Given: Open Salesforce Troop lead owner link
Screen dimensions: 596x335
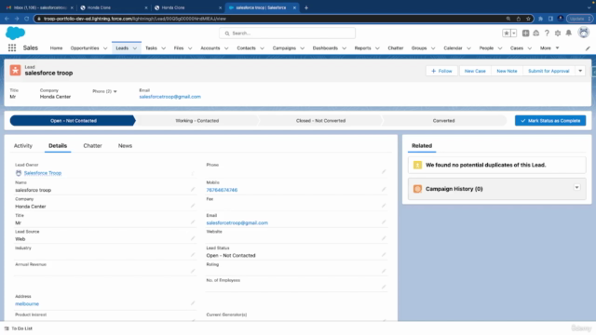Looking at the screenshot, I should click(x=43, y=173).
